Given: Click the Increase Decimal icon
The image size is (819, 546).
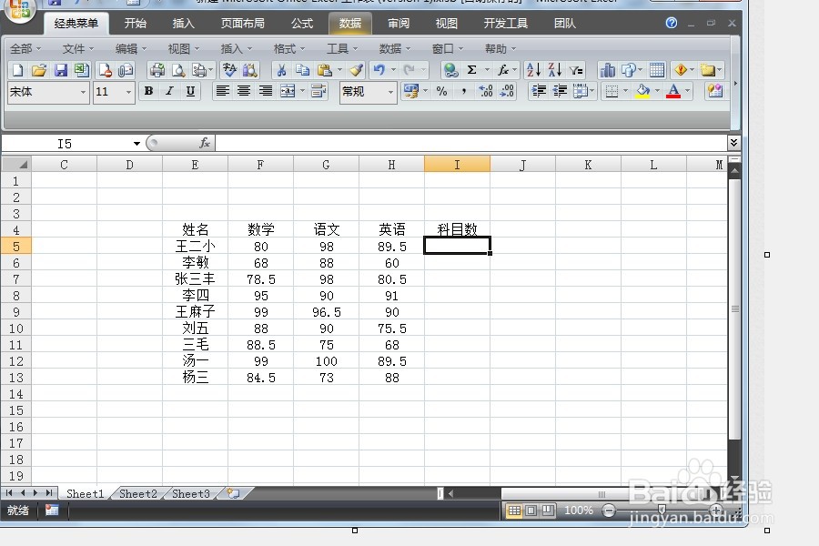Looking at the screenshot, I should (x=483, y=91).
